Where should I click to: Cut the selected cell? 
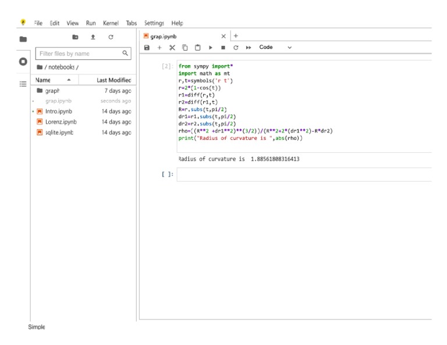pyautogui.click(x=173, y=47)
